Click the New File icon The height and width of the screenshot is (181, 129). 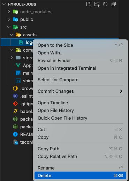pos(89,4)
